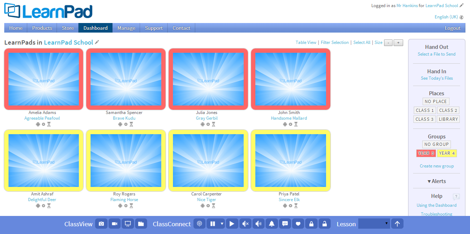Screen dimensions: 470x234
Task: Select the LIBRARY place
Action: coord(448,119)
